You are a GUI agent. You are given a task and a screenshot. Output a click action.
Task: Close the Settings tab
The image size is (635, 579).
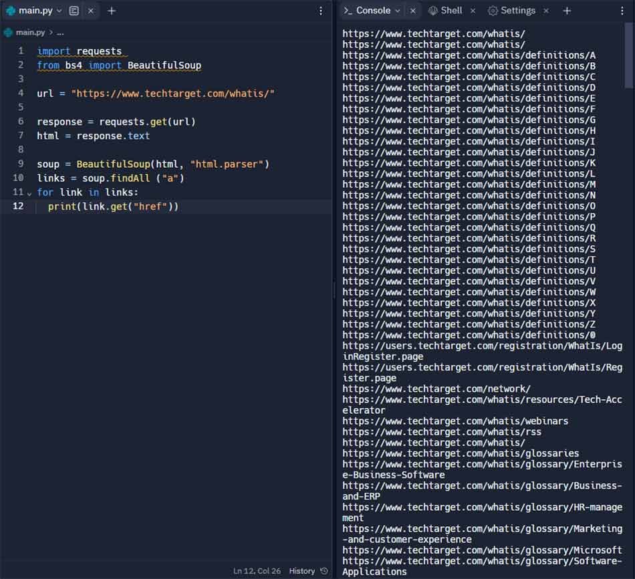pyautogui.click(x=546, y=11)
